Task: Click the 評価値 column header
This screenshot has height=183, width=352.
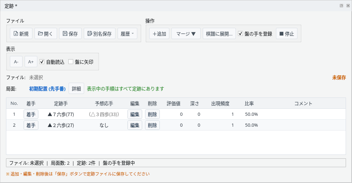Action: click(174, 103)
